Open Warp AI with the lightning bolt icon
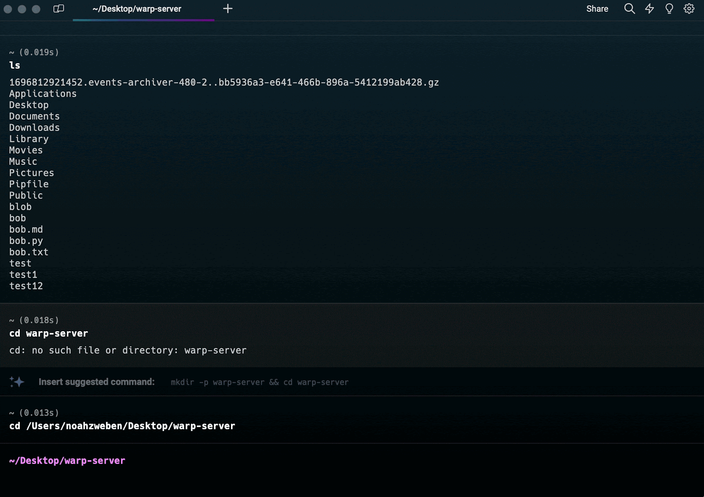 [649, 9]
